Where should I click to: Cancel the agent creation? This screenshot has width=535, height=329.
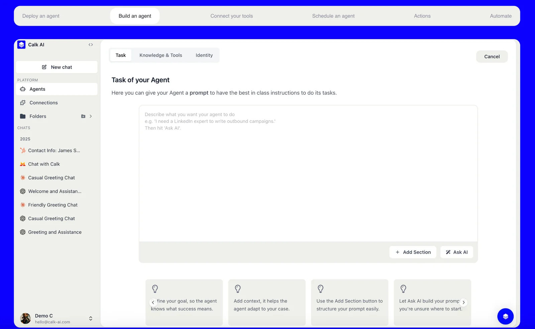click(x=492, y=57)
